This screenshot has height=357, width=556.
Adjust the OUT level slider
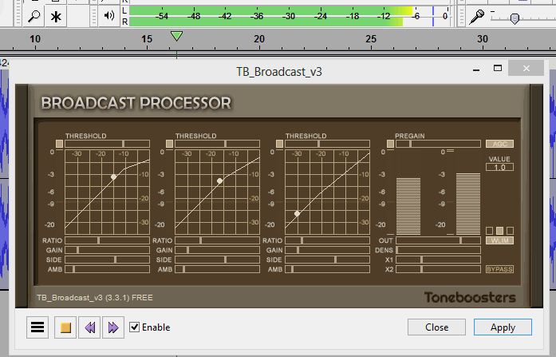(x=438, y=240)
